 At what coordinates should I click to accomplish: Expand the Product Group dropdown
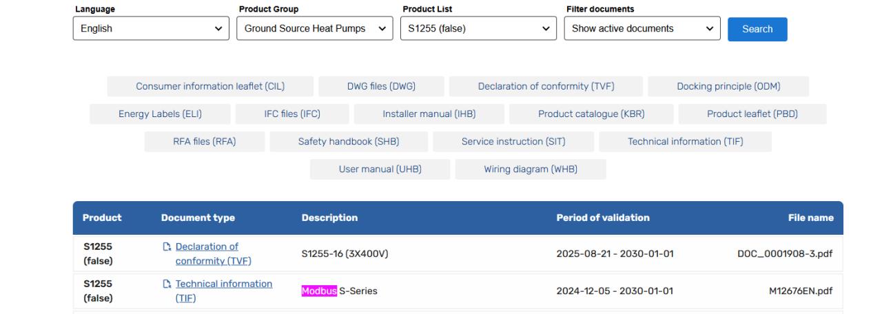pos(314,29)
